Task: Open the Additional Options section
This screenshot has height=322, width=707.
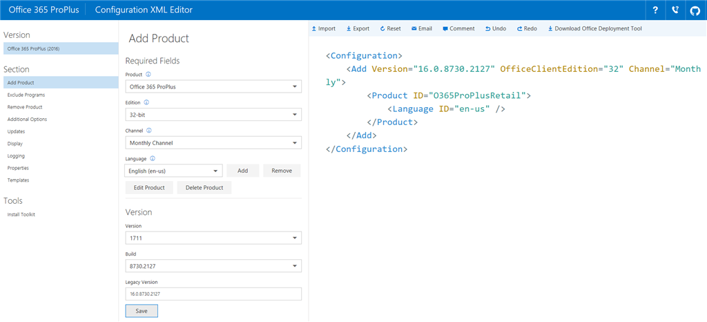Action: (x=27, y=119)
